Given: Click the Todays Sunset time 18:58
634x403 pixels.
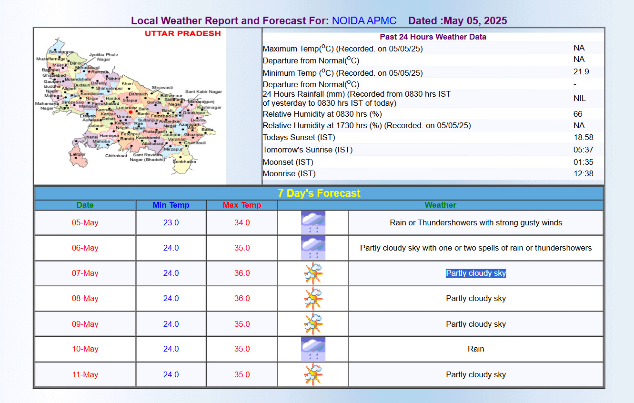Looking at the screenshot, I should tap(583, 138).
